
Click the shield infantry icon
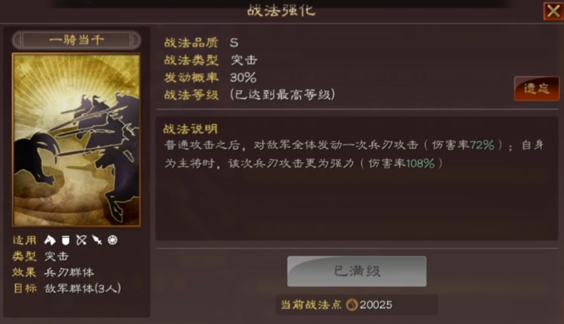click(65, 240)
